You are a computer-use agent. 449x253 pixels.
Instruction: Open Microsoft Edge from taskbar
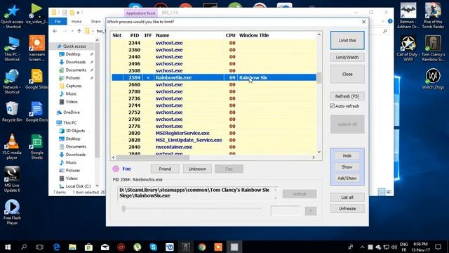point(56,247)
